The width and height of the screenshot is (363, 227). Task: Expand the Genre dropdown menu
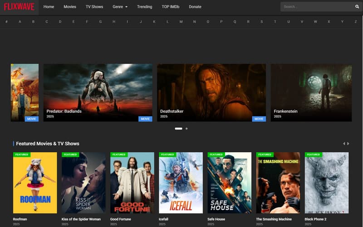[120, 7]
